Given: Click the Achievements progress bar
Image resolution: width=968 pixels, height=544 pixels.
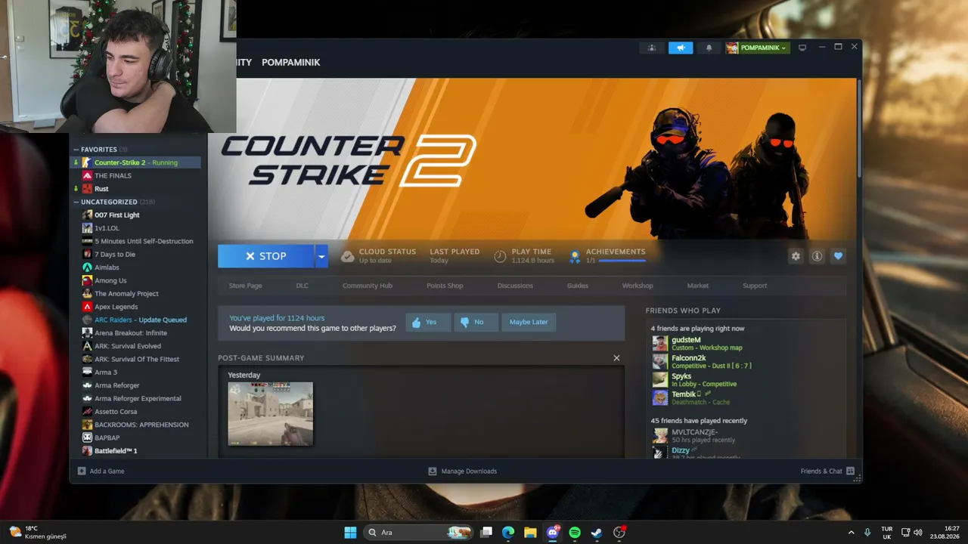Looking at the screenshot, I should click(x=622, y=261).
